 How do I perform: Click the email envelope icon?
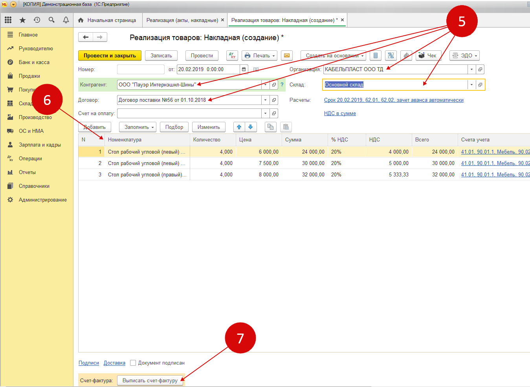click(287, 55)
